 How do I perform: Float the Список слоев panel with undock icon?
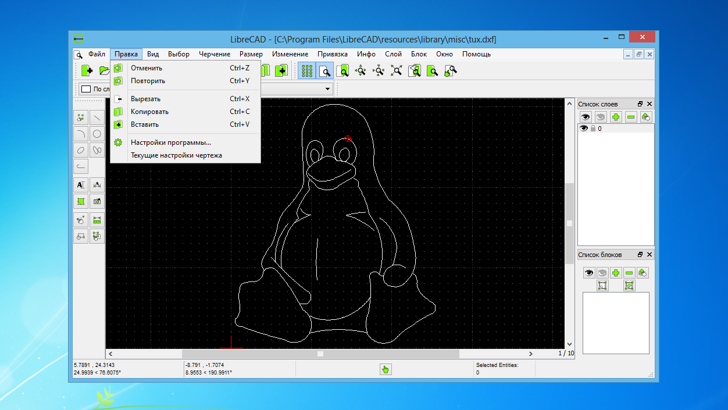(x=640, y=104)
